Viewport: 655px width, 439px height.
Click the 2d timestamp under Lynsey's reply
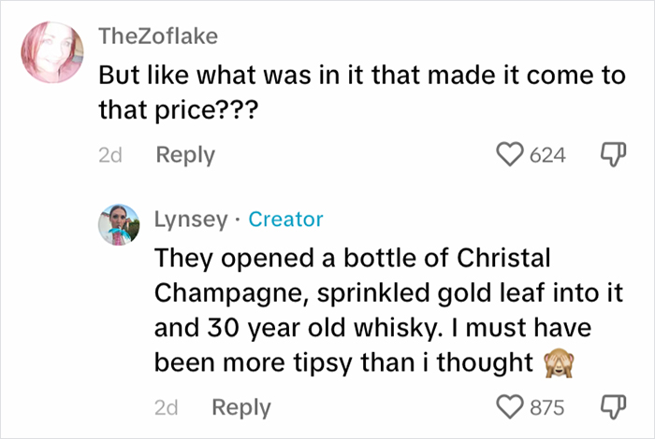166,407
